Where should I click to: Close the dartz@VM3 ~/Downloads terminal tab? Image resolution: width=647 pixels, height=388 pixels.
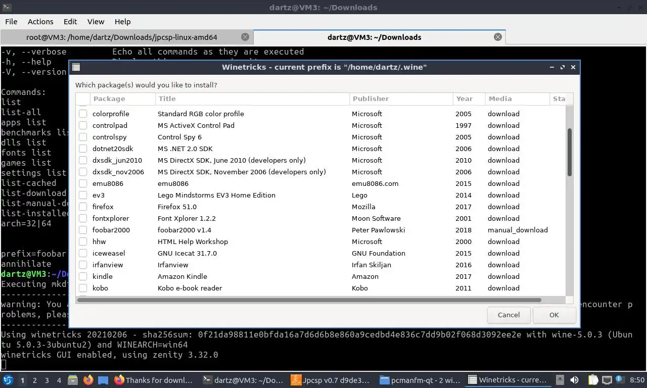498,37
